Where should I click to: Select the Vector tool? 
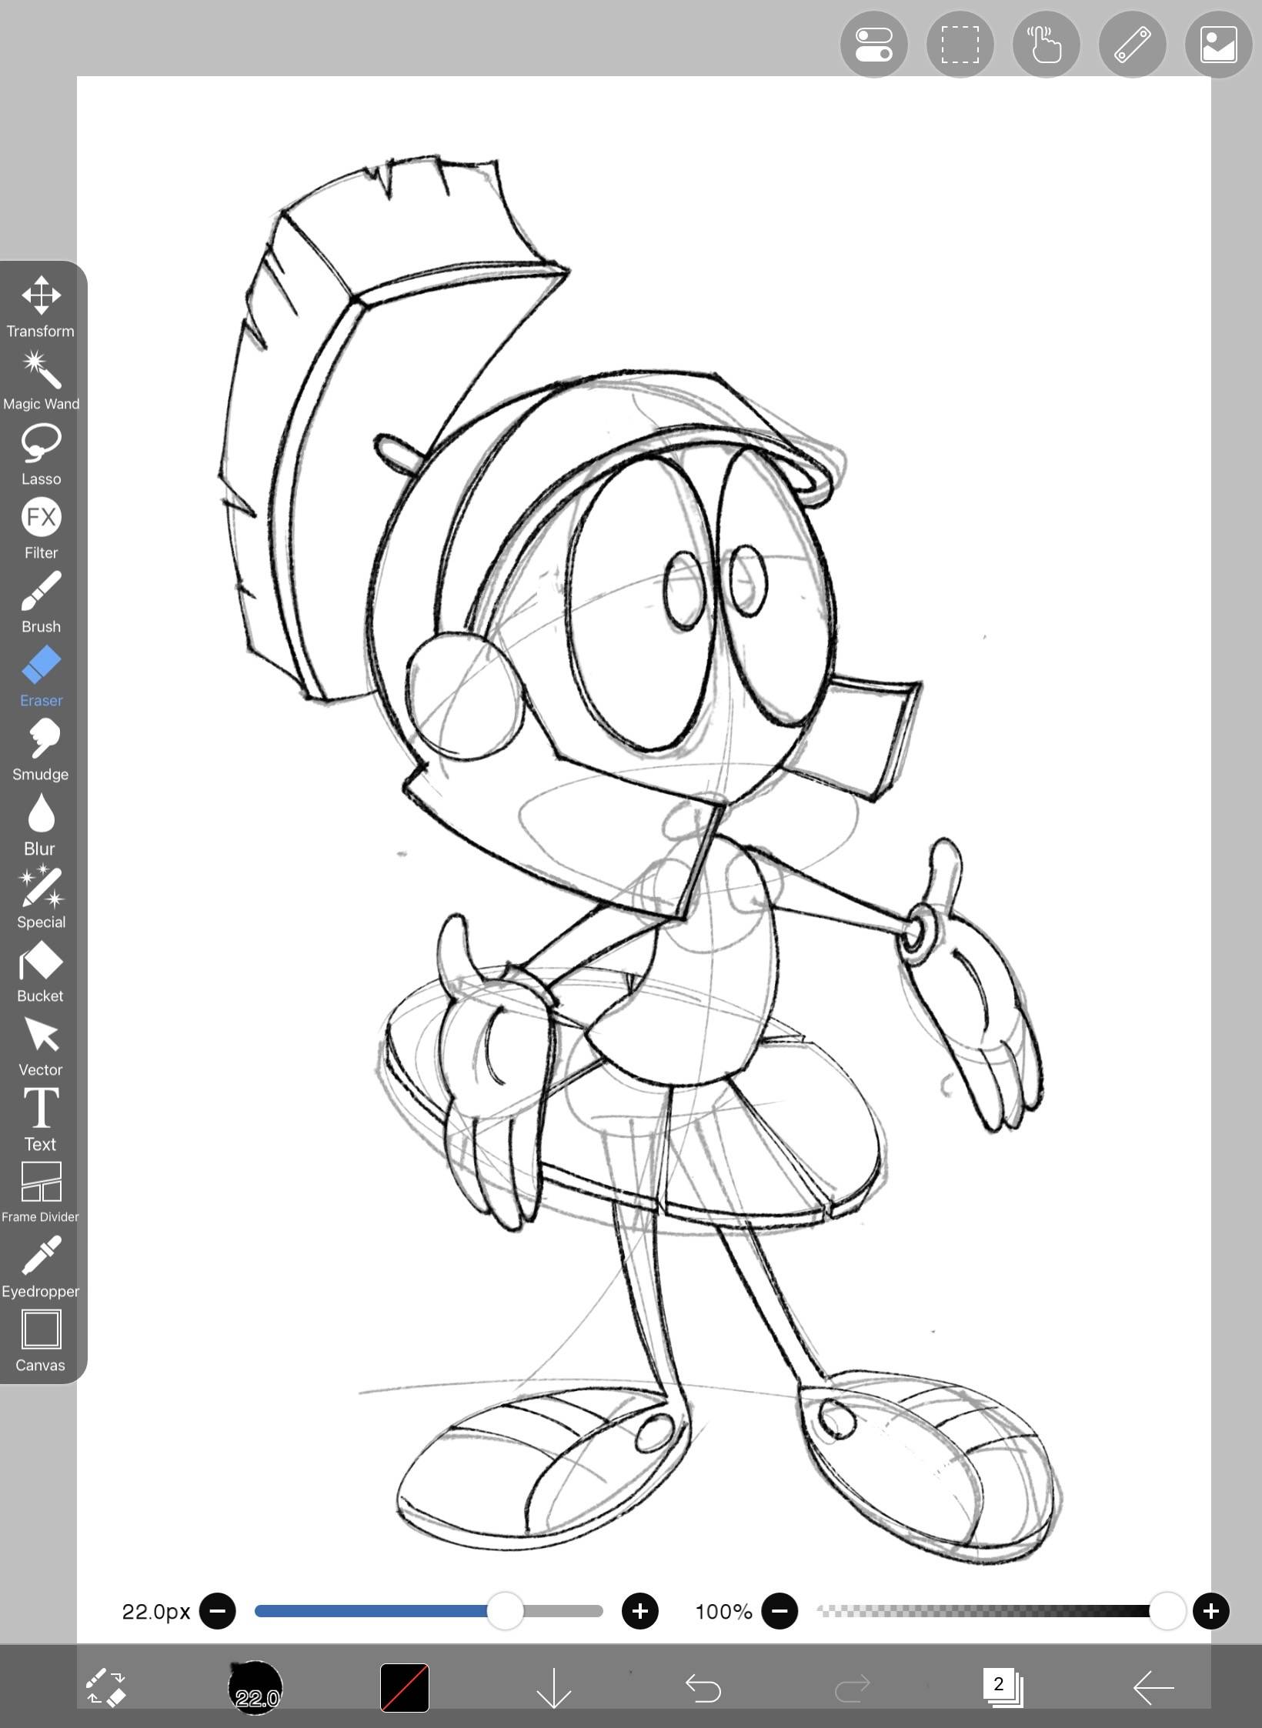pos(41,1046)
